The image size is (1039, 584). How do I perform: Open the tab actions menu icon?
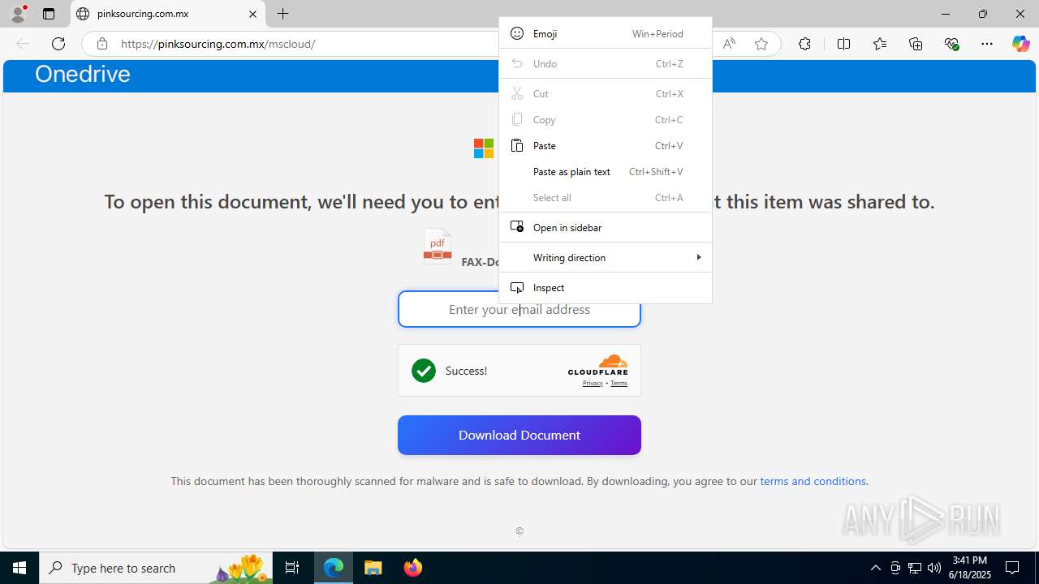[x=49, y=14]
